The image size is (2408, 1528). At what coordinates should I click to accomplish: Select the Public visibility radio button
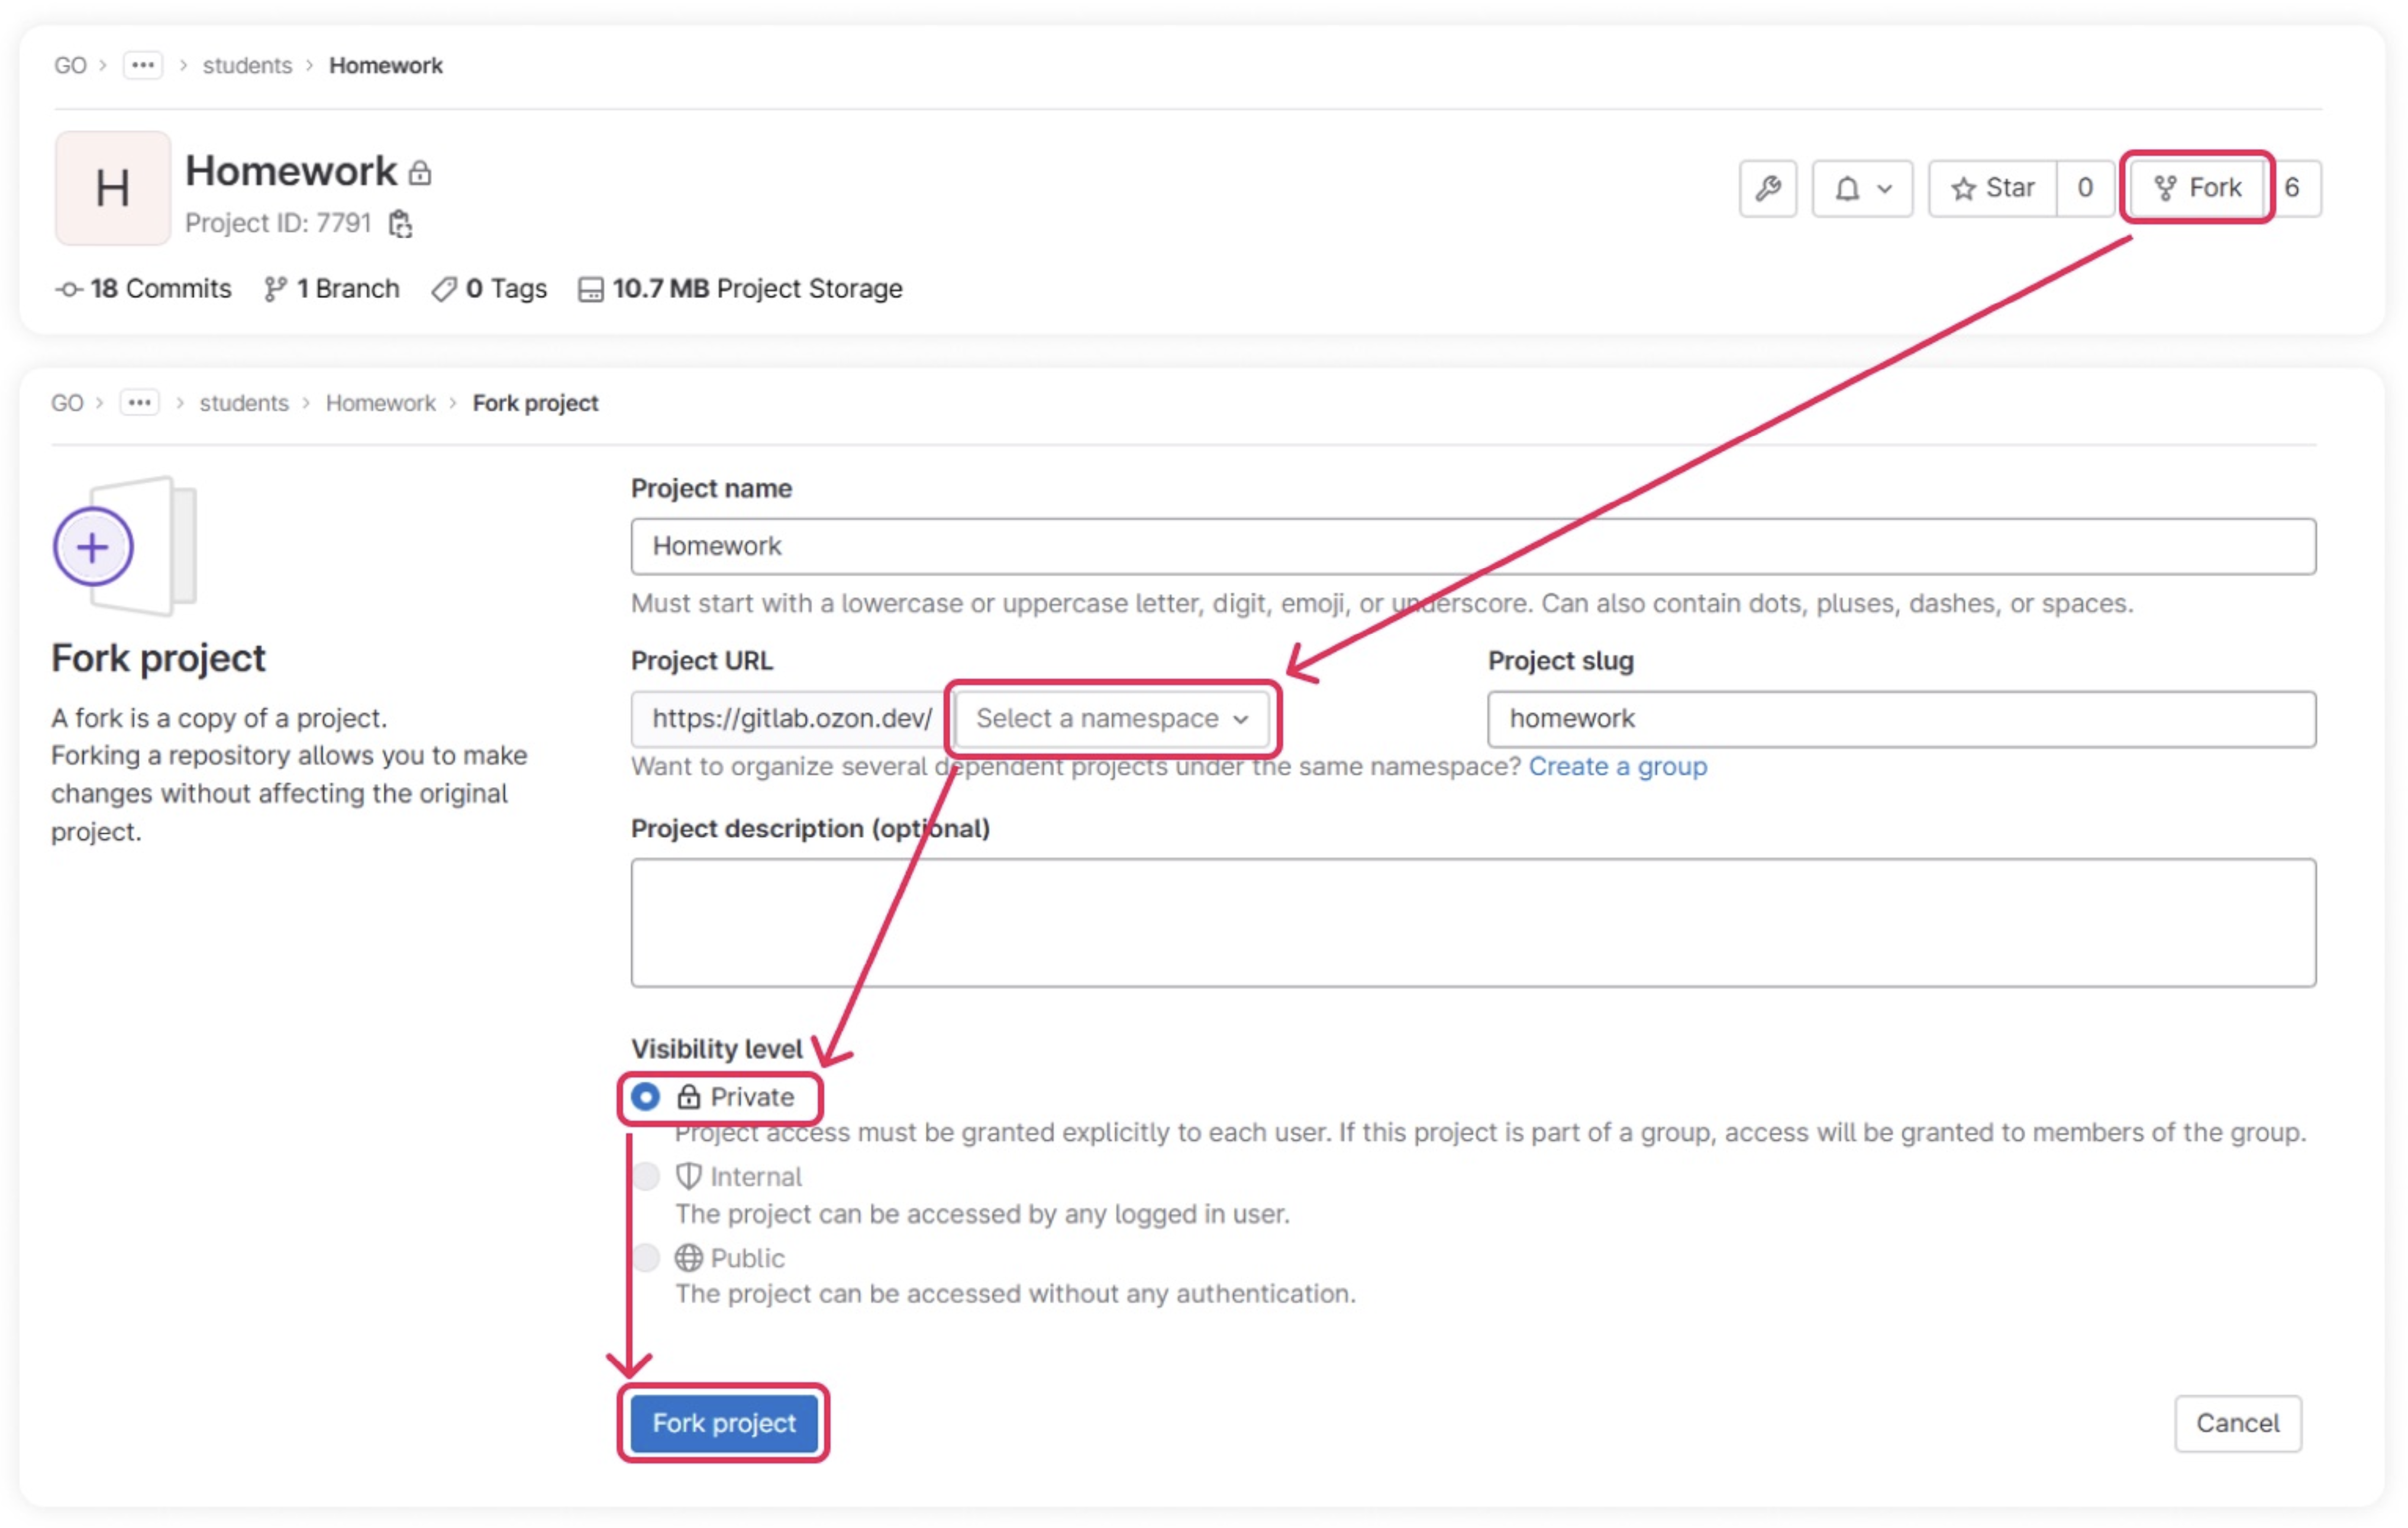(x=646, y=1257)
